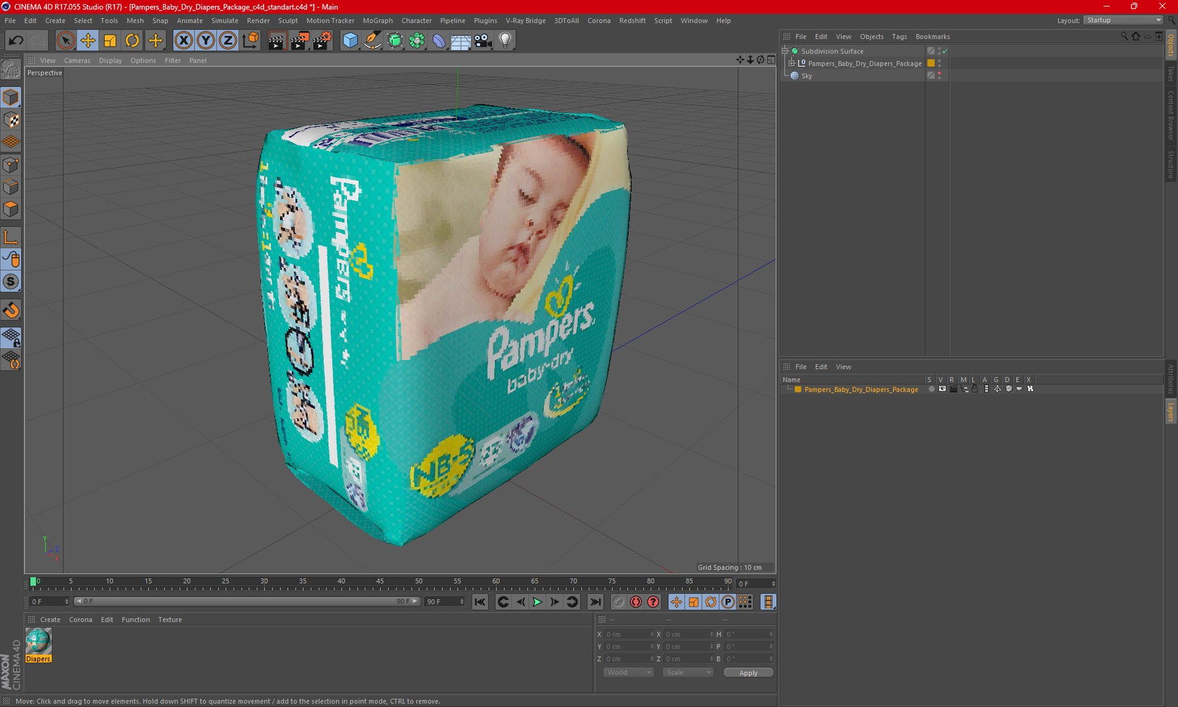Click the Render View clapperboard icon
Screen dimensions: 1178x707
click(x=277, y=41)
